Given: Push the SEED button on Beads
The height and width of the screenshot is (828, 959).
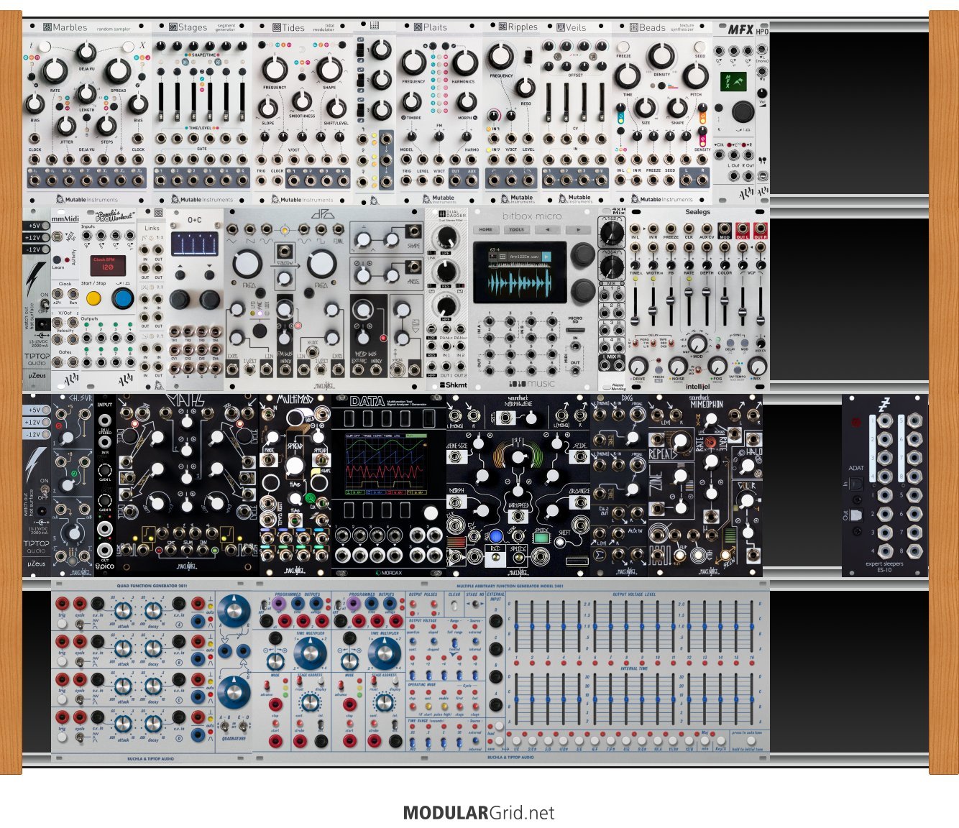Looking at the screenshot, I should [700, 47].
